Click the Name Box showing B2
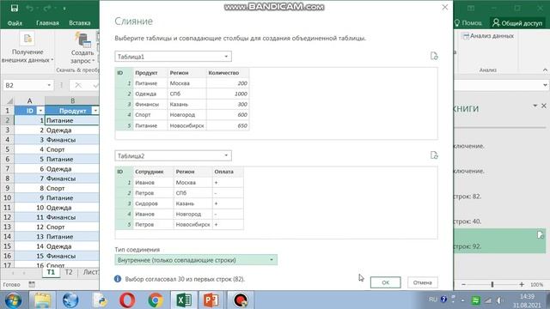Viewport: 550px width, 309px height. coord(25,85)
